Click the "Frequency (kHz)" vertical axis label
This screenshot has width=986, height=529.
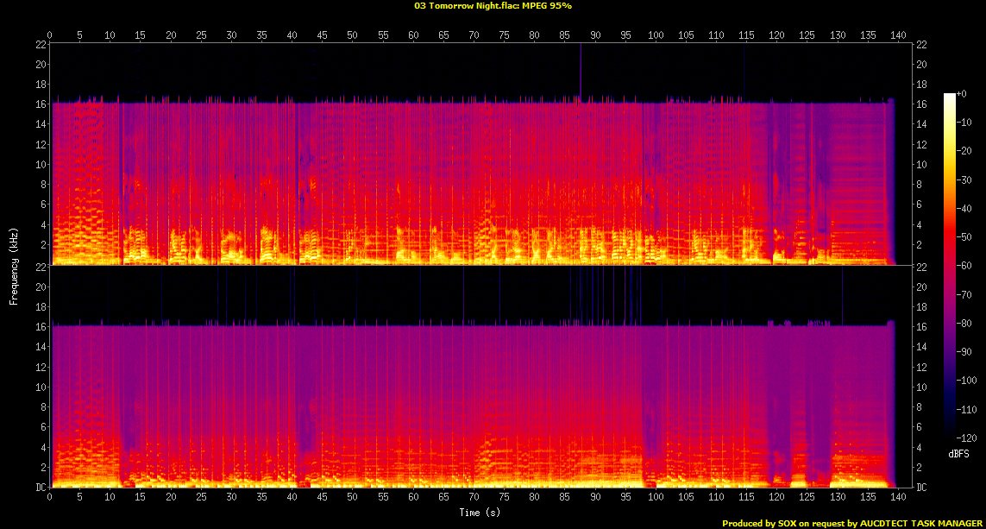point(15,265)
